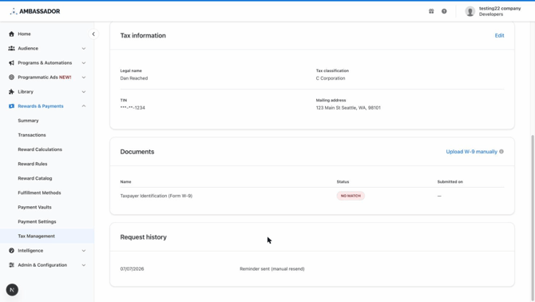Collapse the sidebar with the arrow button
Viewport: 535px width, 302px height.
tap(93, 34)
